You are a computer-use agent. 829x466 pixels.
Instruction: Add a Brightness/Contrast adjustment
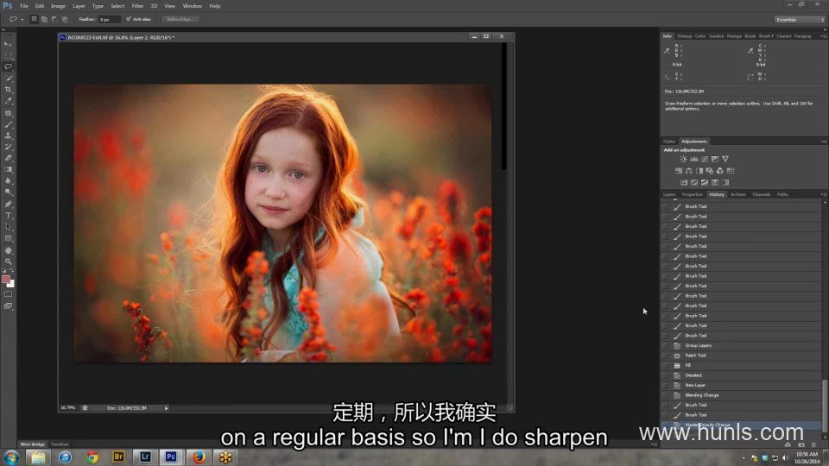pyautogui.click(x=684, y=159)
